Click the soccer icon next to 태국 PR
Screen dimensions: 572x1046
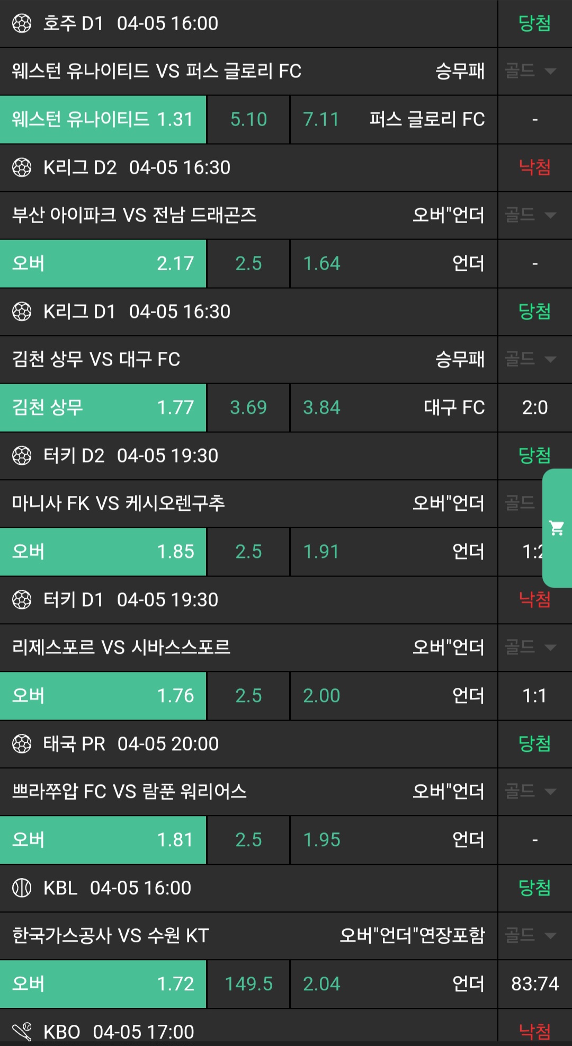click(22, 744)
